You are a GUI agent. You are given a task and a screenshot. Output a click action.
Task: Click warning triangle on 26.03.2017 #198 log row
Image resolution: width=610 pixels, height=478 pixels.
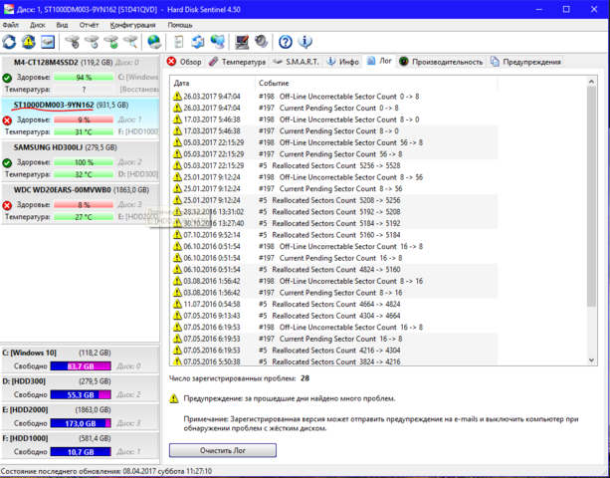click(177, 97)
